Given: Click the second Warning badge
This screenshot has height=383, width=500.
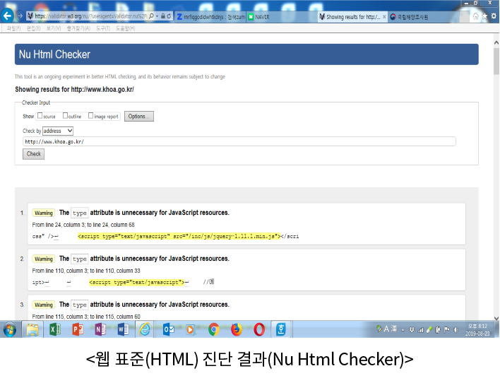Looking at the screenshot, I should point(44,259).
